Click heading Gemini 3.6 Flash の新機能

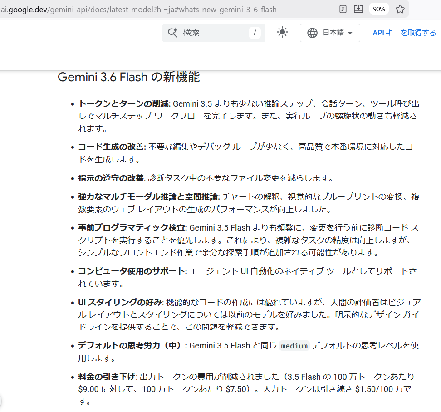coord(129,77)
